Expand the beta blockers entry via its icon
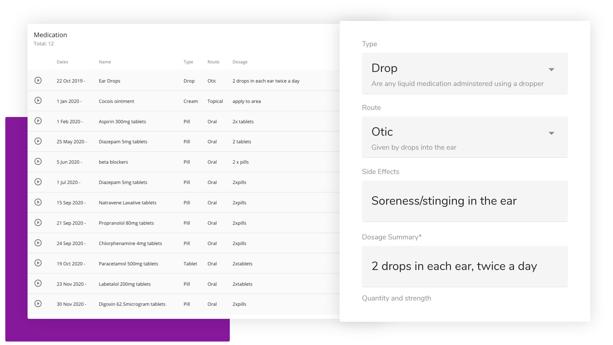This screenshot has height=345, width=613. point(38,162)
